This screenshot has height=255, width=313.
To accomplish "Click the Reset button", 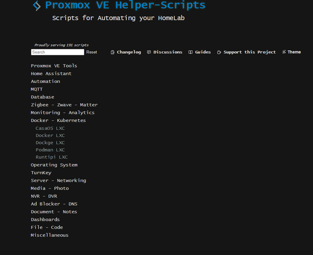I will click(92, 52).
